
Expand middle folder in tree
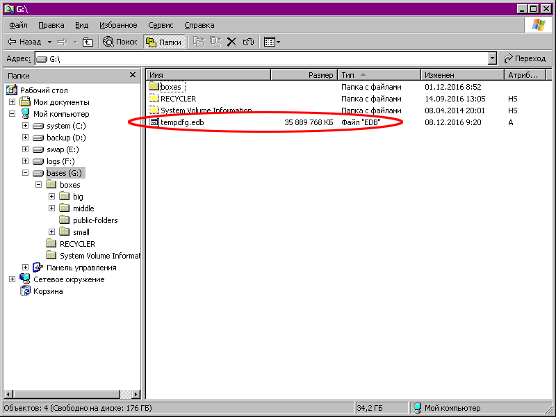(51, 208)
